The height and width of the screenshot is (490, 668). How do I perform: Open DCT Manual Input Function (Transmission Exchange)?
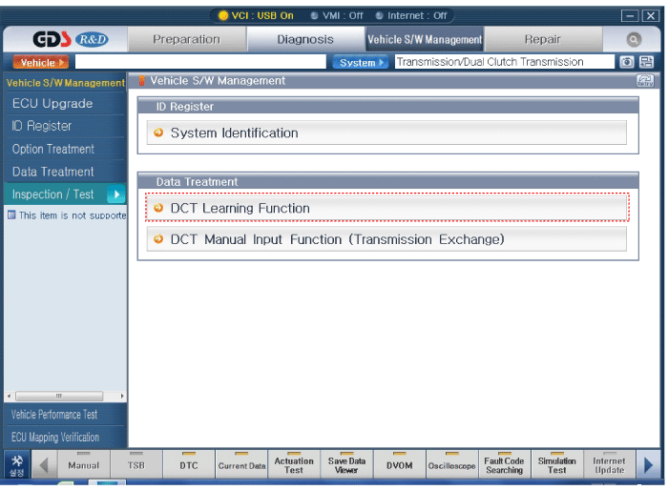pos(386,239)
